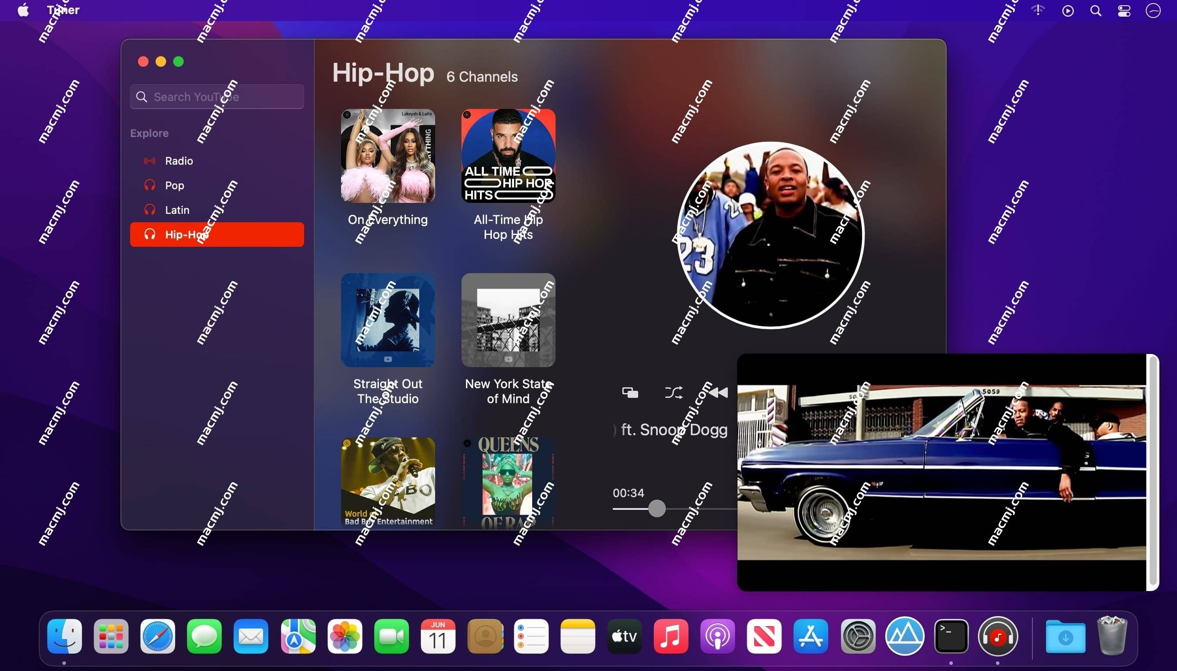Open Mail from the Dock
The height and width of the screenshot is (671, 1177).
coord(251,636)
